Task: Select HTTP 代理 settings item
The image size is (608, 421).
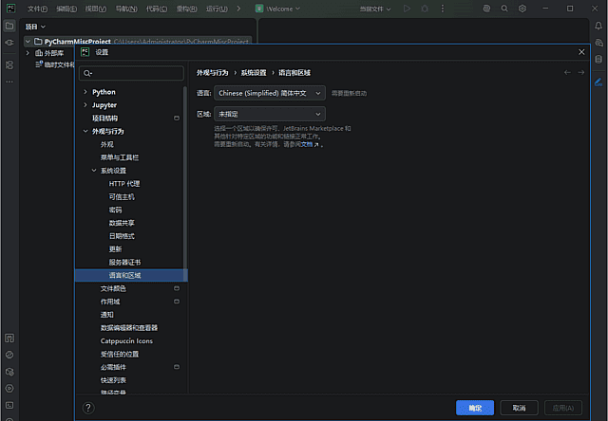Action: (x=124, y=183)
